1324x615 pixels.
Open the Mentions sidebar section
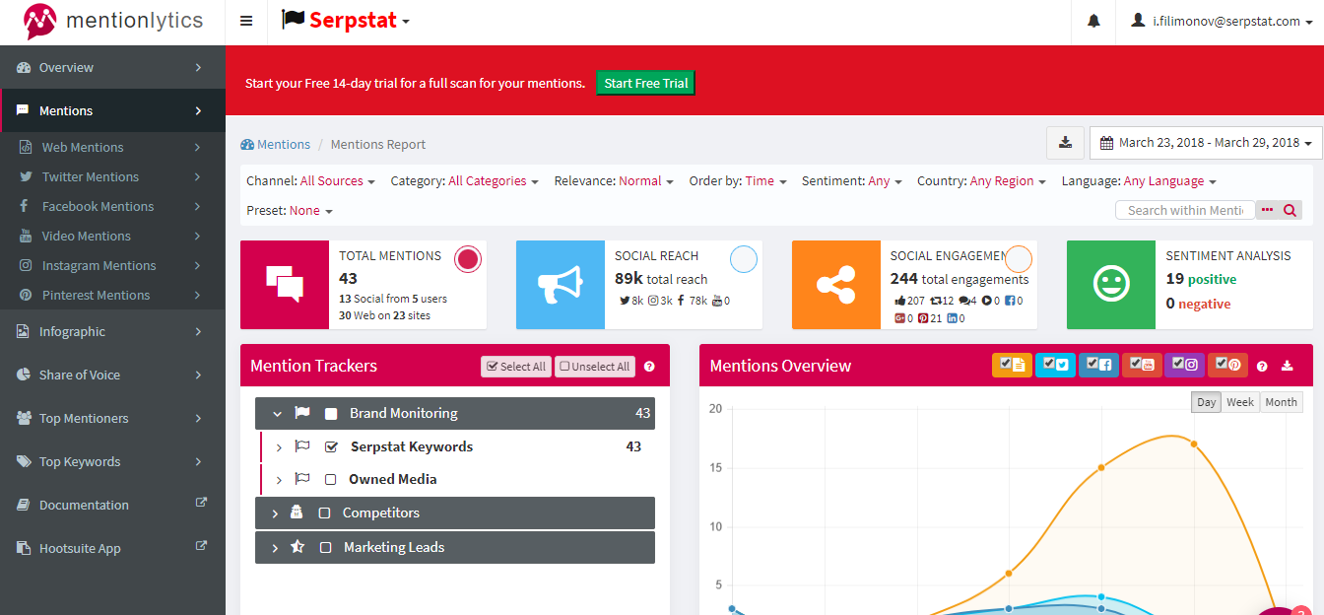(x=112, y=110)
